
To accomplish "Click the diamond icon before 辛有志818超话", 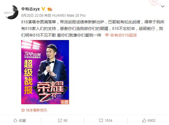I will click(x=107, y=35).
